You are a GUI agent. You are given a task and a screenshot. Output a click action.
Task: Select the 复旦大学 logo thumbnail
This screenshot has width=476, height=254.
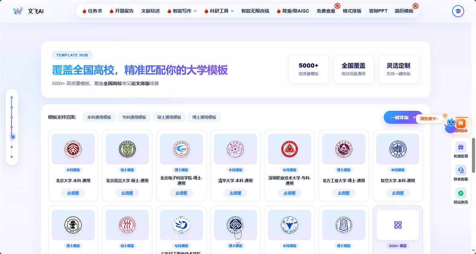coord(398,149)
